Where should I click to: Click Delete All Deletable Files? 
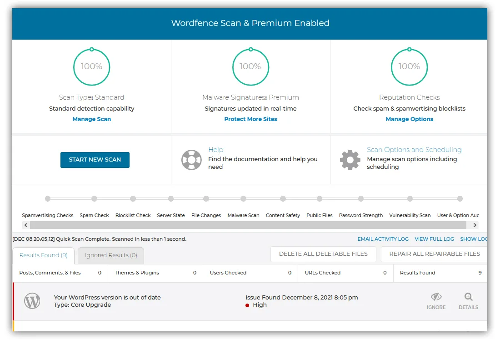[323, 254]
